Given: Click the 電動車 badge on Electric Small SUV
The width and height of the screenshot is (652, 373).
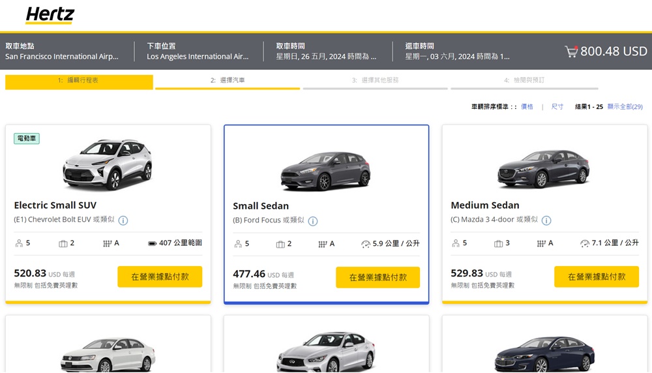Looking at the screenshot, I should [27, 138].
